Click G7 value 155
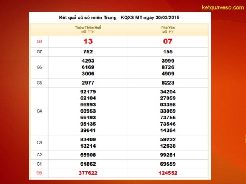Image resolution: width=246 pixels, height=184 pixels. pos(168,52)
